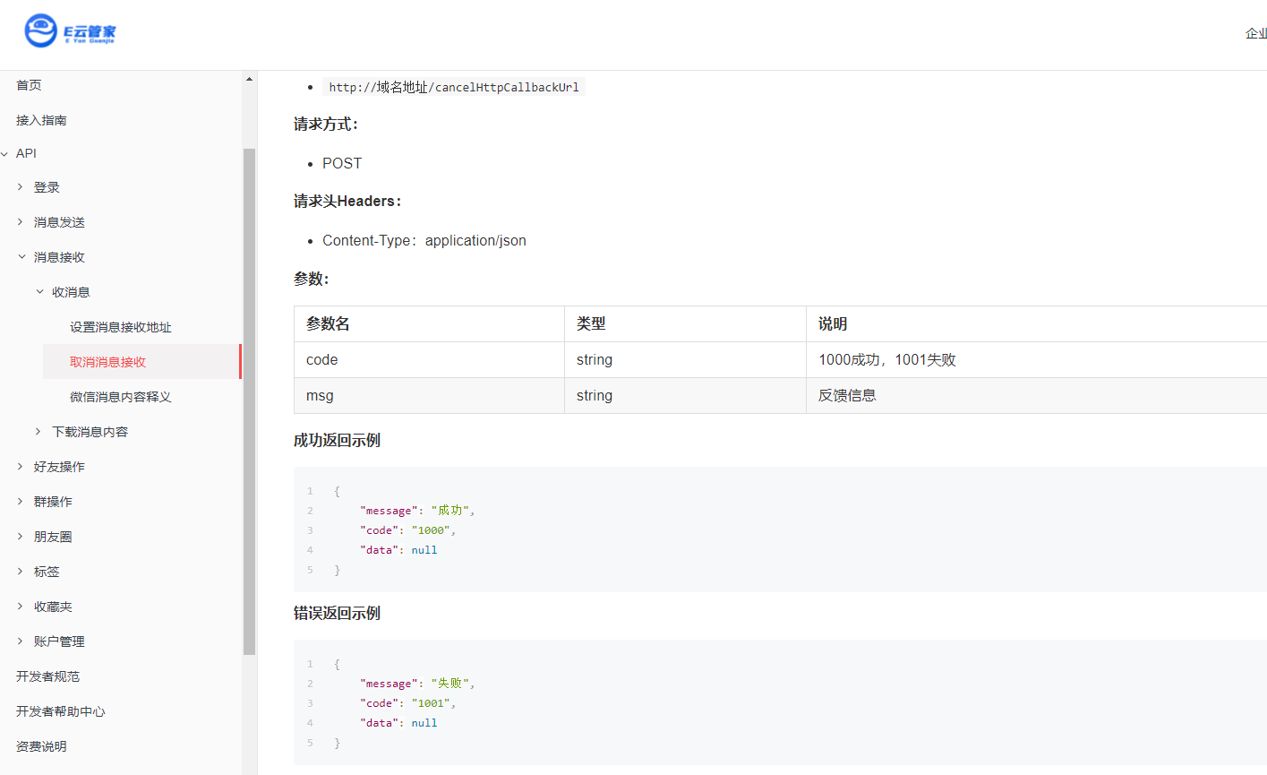Click the POST request method text
1267x775 pixels.
(x=342, y=163)
